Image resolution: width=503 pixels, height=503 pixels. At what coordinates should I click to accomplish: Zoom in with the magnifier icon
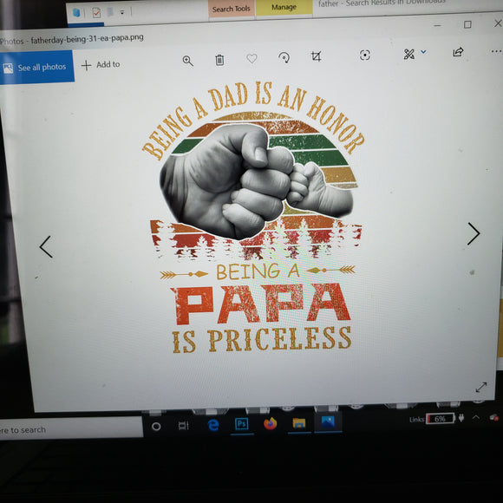tap(187, 61)
